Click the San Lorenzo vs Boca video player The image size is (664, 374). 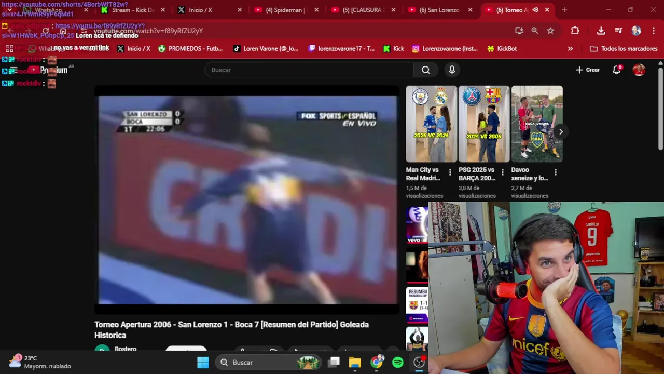247,200
